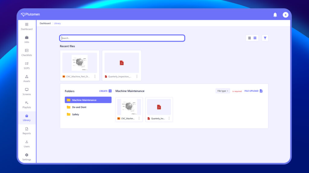Open Quarterly_Ins PDF thumbnail in folder
Screen dimensions: 309x173
pyautogui.click(x=159, y=107)
